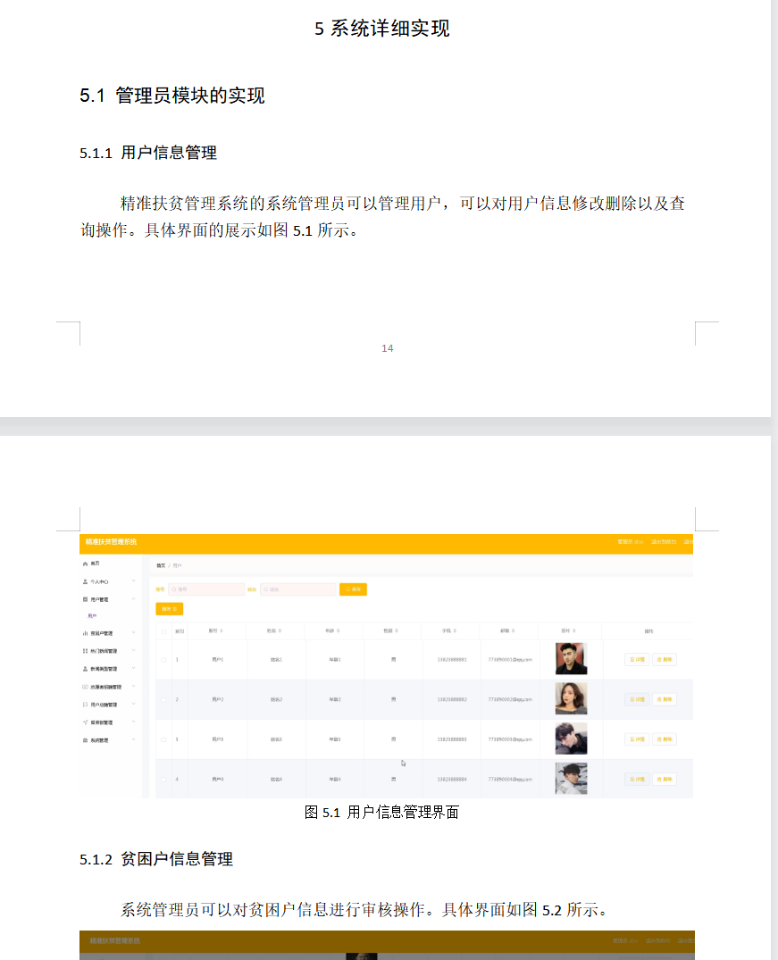Screen dimensions: 778x960
Task: Toggle the select-all checkbox in table header
Action: [163, 632]
